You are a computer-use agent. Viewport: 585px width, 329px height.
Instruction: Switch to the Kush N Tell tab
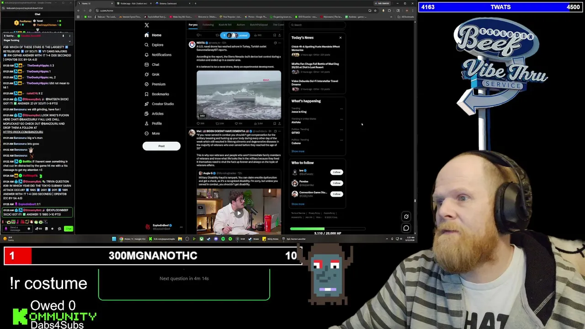[x=225, y=25]
